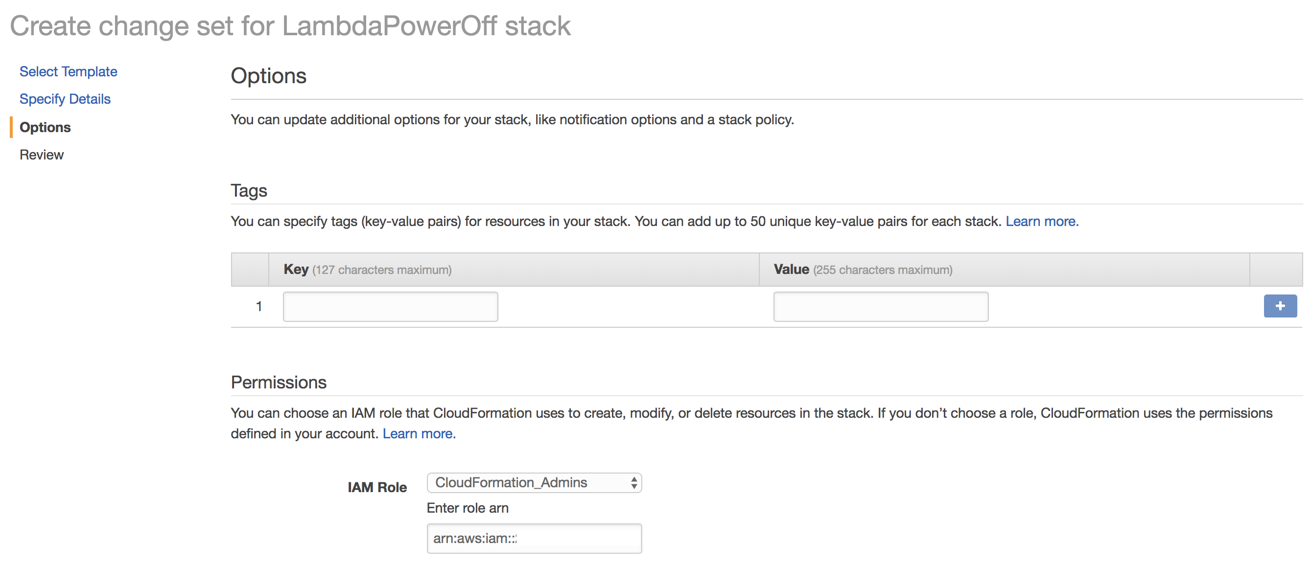Open the IAM Role dropdown

click(529, 482)
